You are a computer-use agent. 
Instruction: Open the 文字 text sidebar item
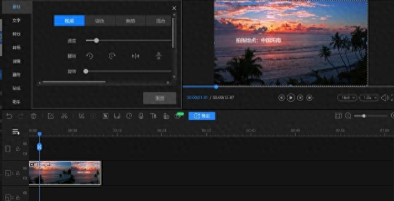point(17,20)
